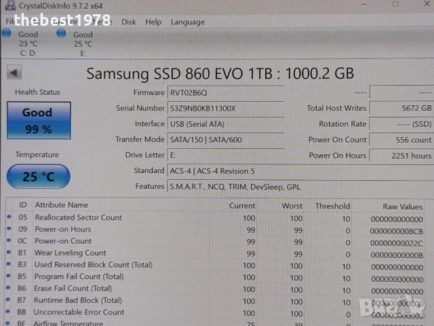Image resolution: width=434 pixels, height=326 pixels.
Task: Click the Worst column header
Action: (292, 206)
